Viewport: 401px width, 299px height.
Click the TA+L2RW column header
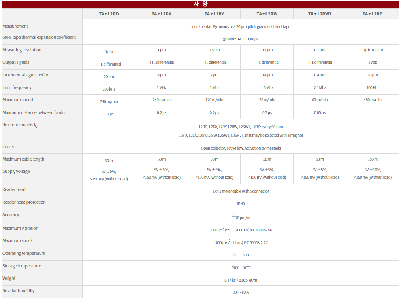(x=267, y=14)
